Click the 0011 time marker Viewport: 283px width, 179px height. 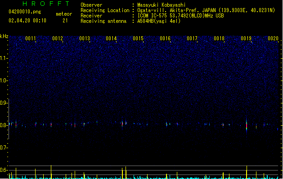31,38
